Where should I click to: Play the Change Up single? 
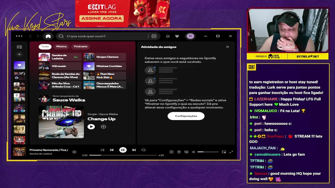click(x=91, y=127)
